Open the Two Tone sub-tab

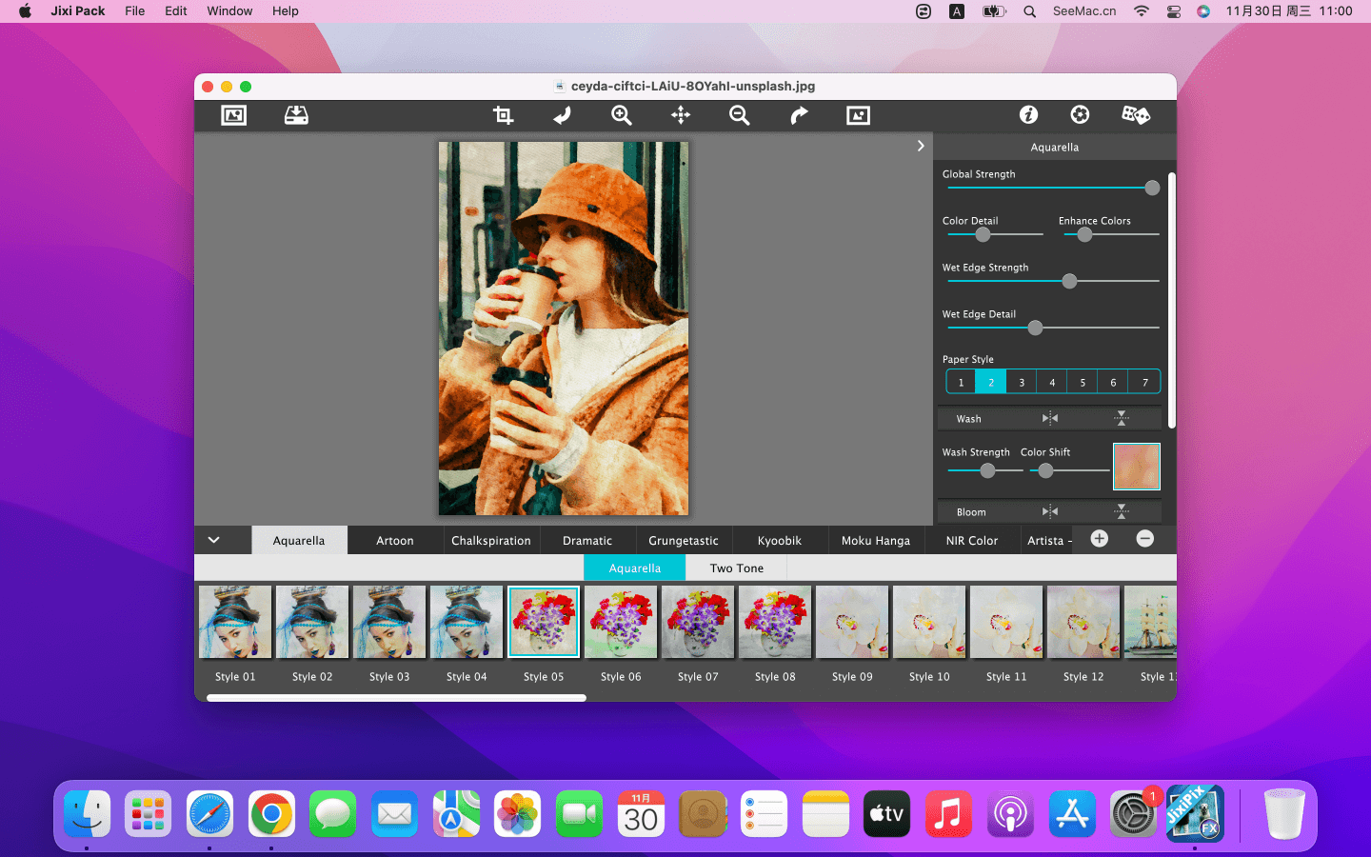tap(736, 568)
